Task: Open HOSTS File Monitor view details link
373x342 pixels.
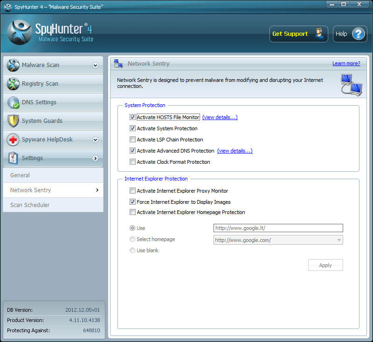Action: pos(220,117)
